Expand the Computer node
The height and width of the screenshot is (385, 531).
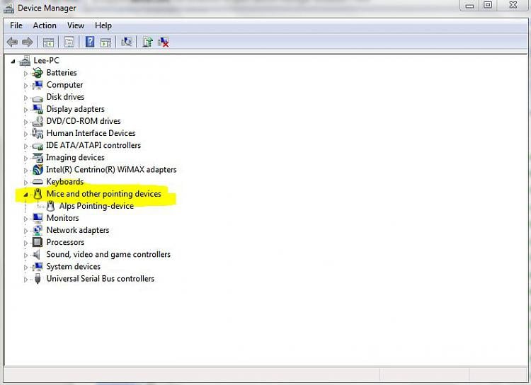pos(25,86)
